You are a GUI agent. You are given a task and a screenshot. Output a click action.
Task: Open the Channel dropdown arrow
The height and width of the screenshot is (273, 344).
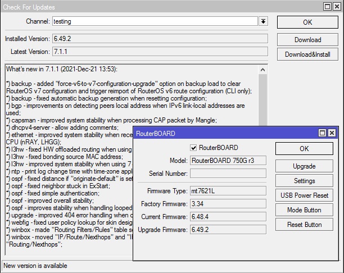pos(263,21)
